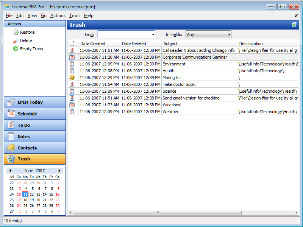This screenshot has height=227, width=303.
Task: Click the task icon for Send email version row
Action: [x=72, y=98]
